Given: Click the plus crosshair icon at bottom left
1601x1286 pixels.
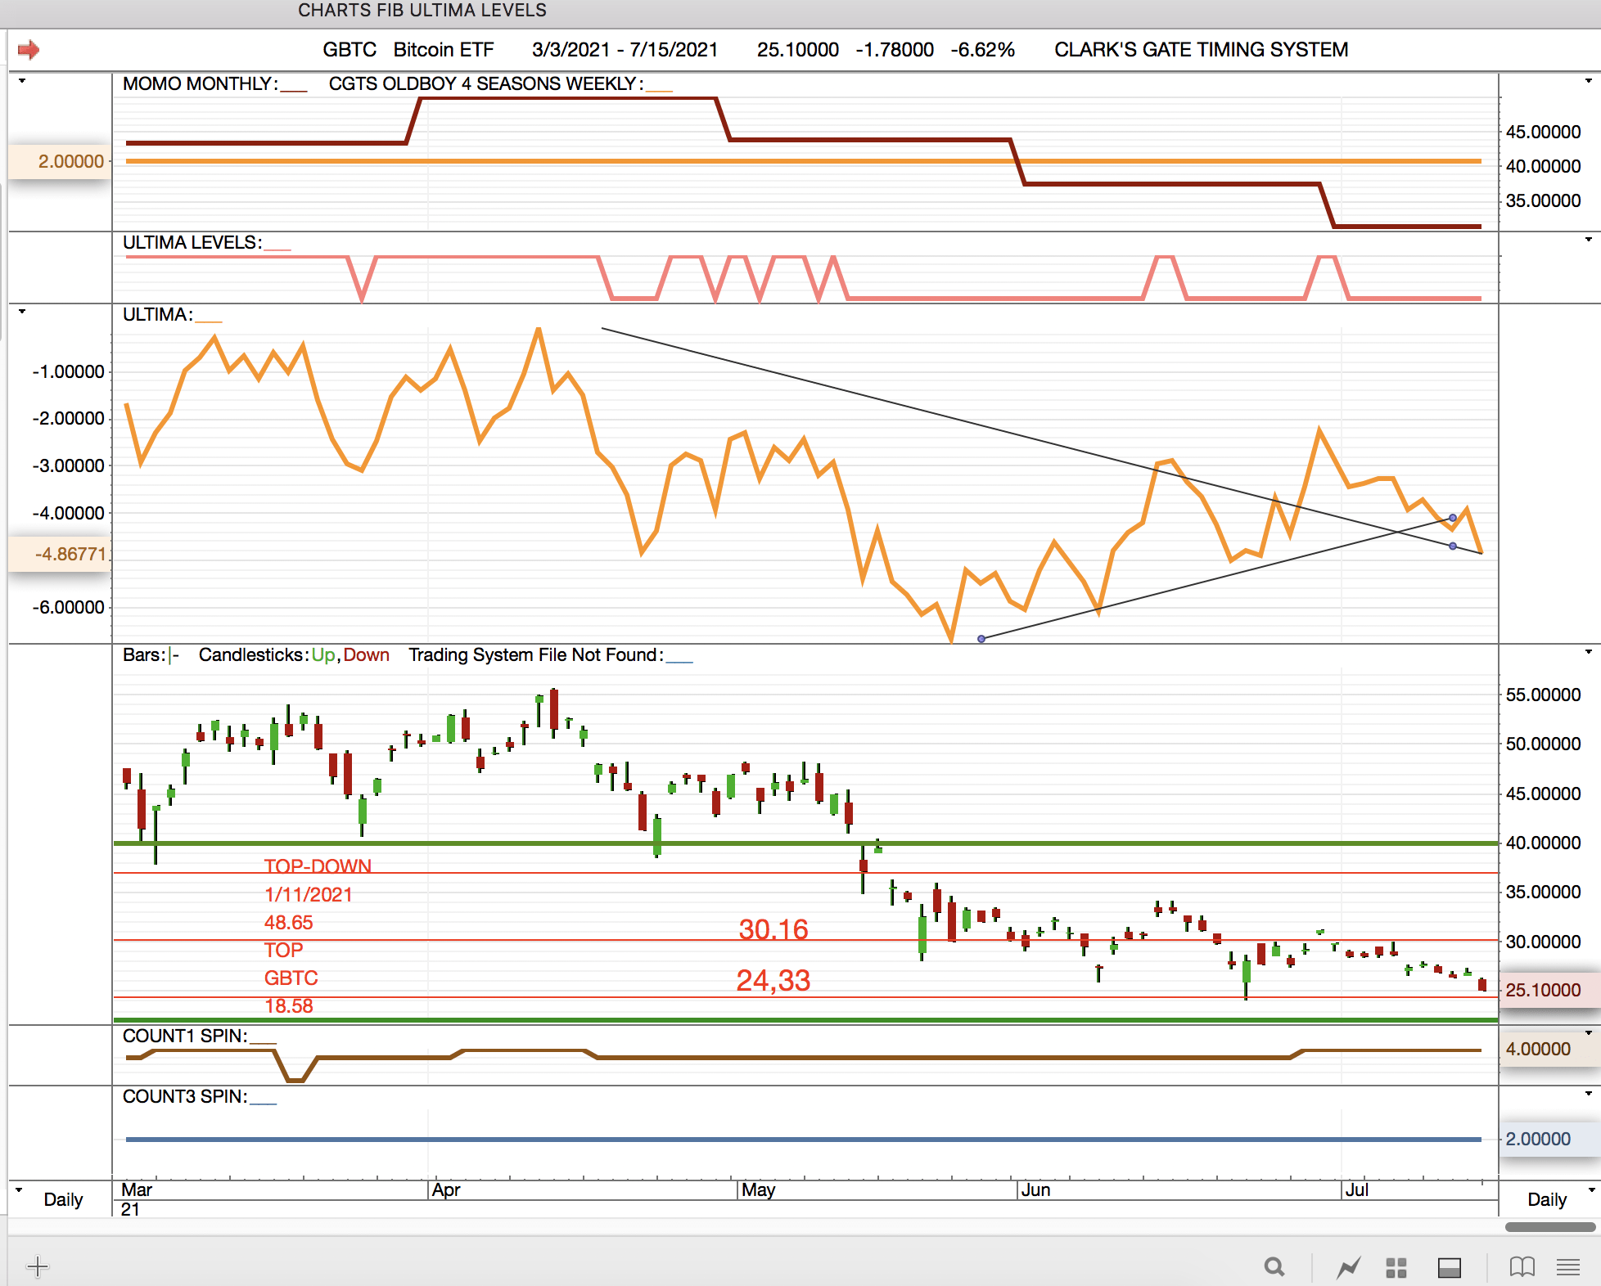Looking at the screenshot, I should pos(37,1267).
